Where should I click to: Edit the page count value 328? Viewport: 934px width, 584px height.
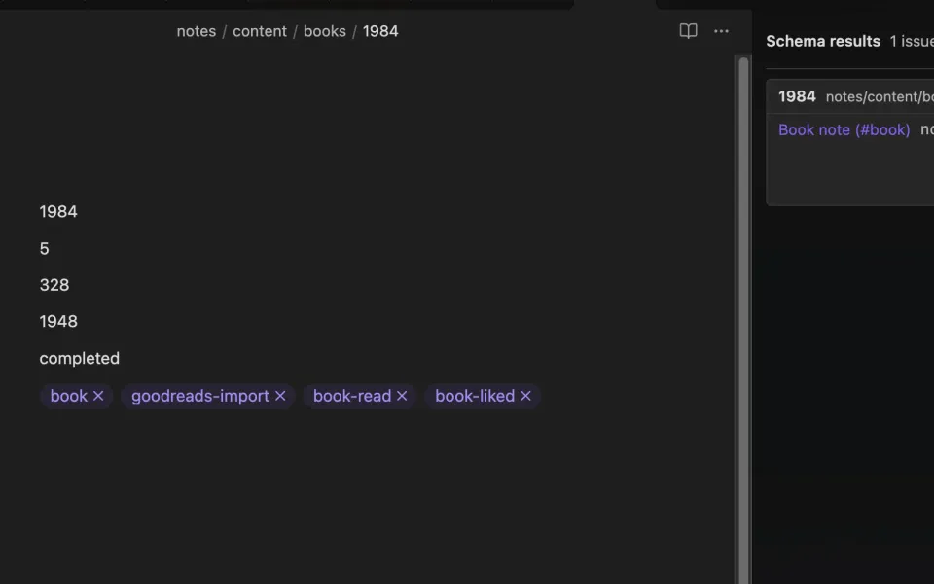[x=54, y=285]
